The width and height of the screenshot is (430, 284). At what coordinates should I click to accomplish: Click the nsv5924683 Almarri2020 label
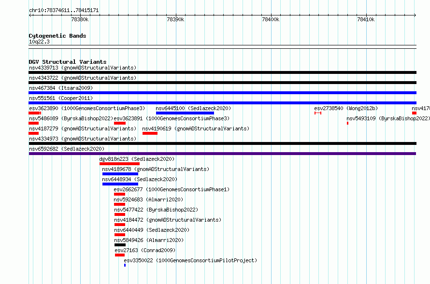[x=148, y=199]
